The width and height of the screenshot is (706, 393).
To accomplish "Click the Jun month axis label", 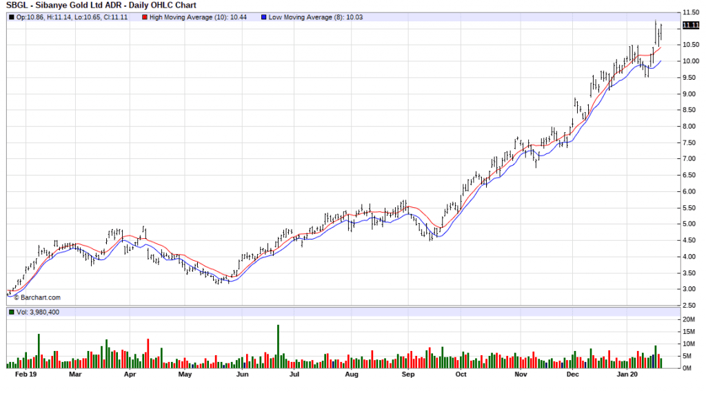I will point(241,375).
